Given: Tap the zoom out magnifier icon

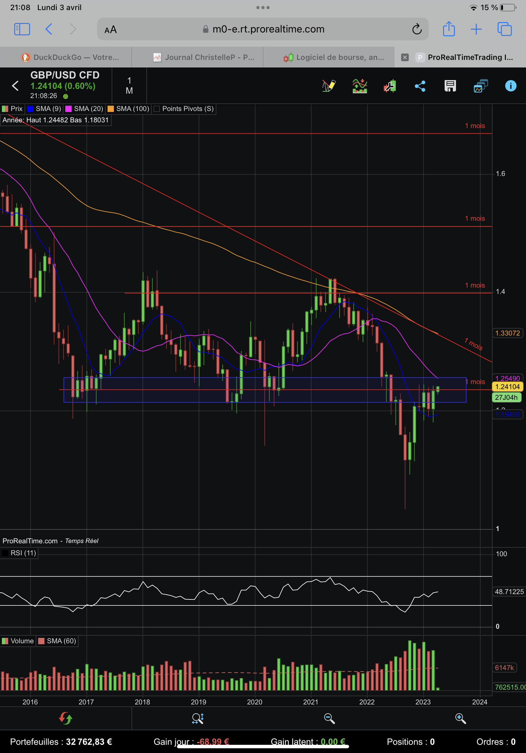Looking at the screenshot, I should point(329,718).
